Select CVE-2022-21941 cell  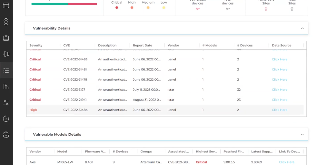tap(75, 100)
